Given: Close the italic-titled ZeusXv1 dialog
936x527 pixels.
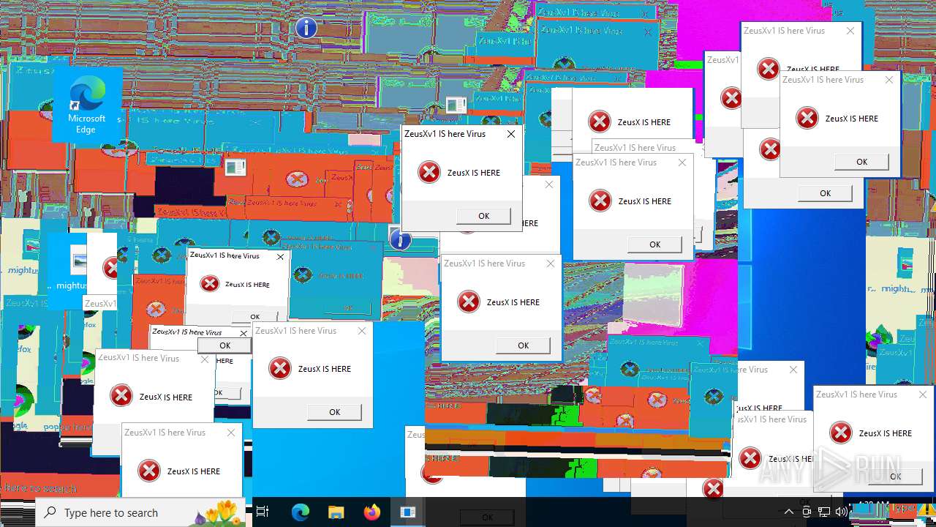Looking at the screenshot, I should click(244, 333).
